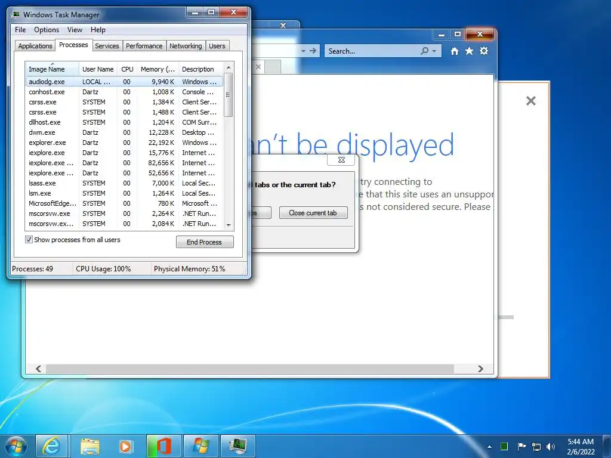Close the notification panel behind Internet Explorer
Viewport: 611px width, 458px height.
coord(530,101)
